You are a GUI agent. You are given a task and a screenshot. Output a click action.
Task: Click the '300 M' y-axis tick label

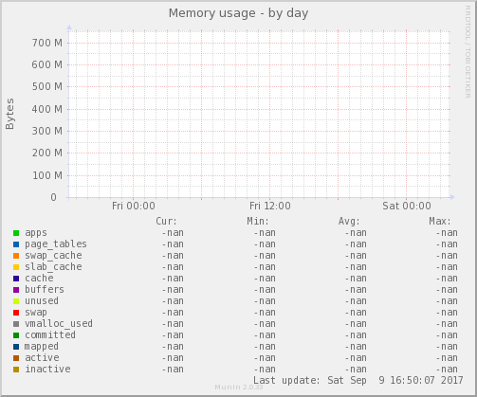[47, 131]
